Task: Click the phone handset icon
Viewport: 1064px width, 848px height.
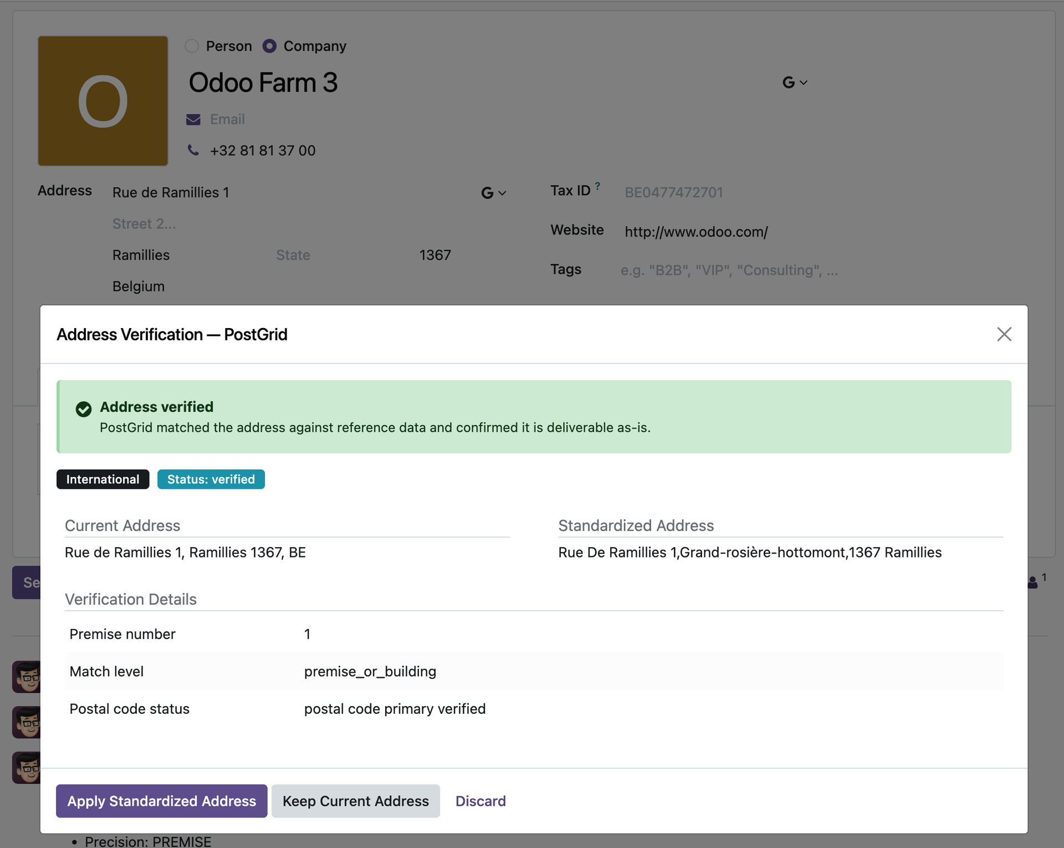Action: click(193, 150)
